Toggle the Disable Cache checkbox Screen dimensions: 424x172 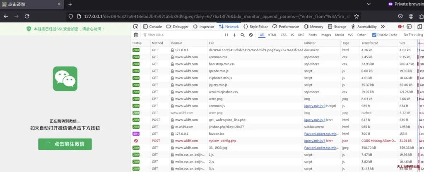(374, 35)
